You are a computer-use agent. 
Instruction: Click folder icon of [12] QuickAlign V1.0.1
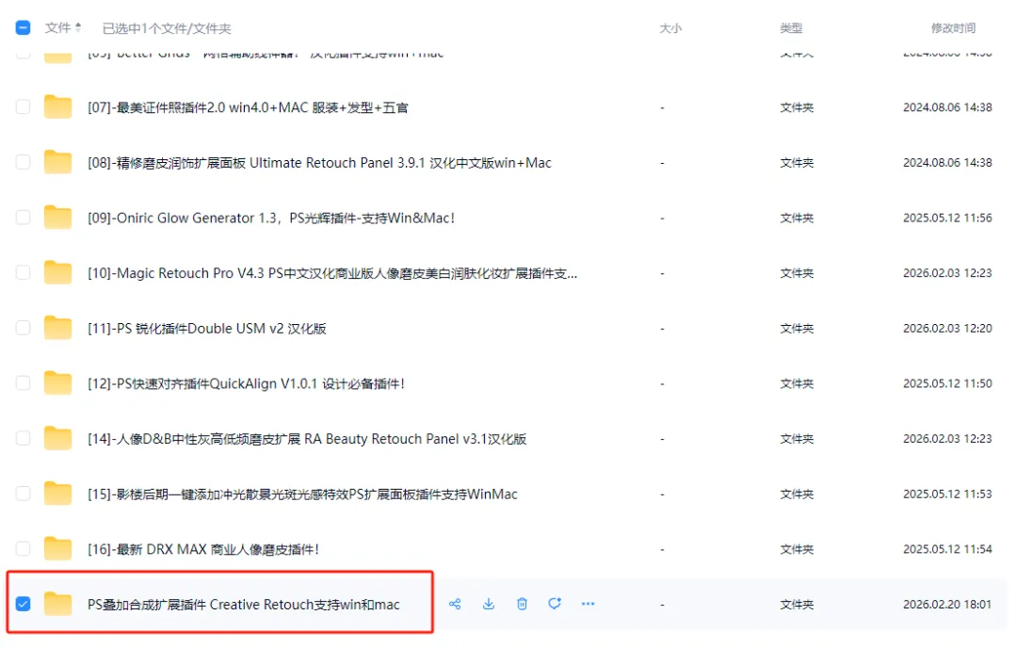click(57, 382)
